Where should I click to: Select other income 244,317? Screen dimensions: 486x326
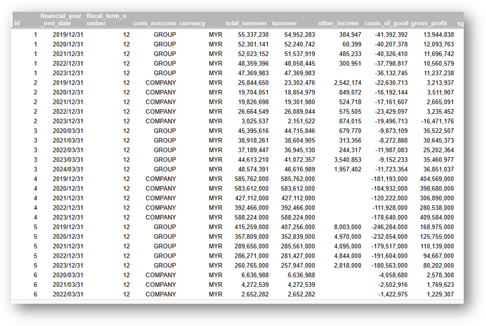[350, 150]
